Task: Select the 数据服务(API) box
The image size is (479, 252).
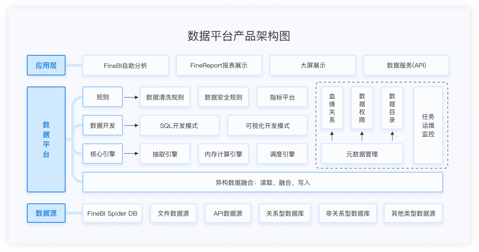Action: [x=406, y=65]
